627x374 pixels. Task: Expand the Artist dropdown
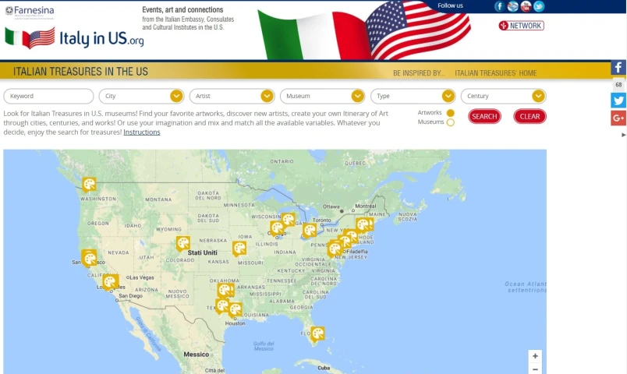pyautogui.click(x=232, y=96)
